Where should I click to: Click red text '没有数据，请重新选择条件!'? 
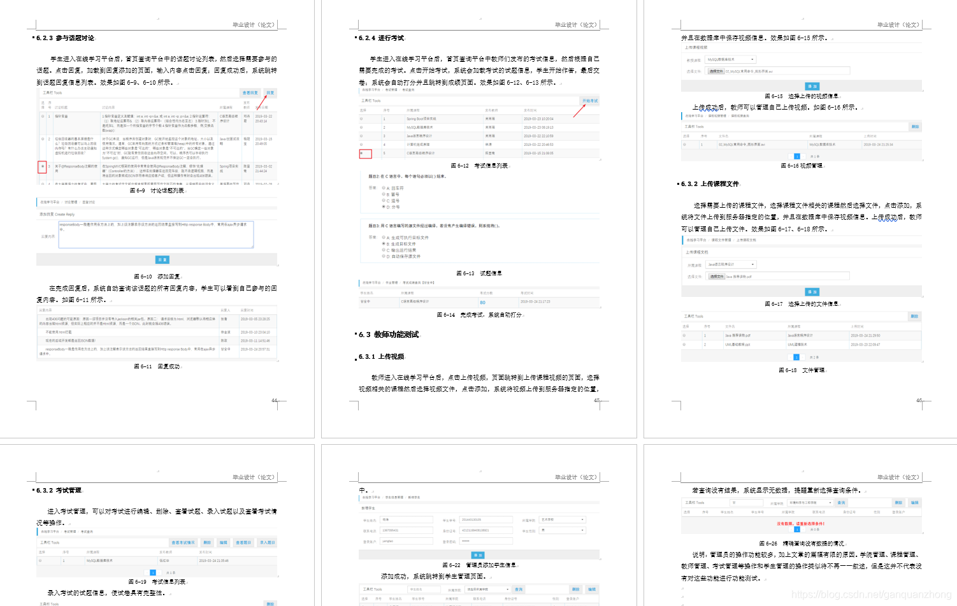(x=800, y=524)
